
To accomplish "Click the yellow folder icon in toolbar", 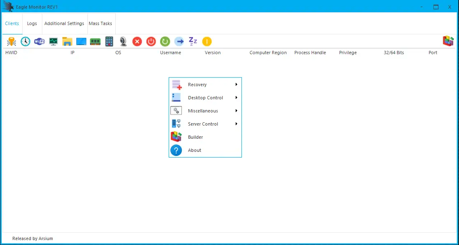I will point(67,41).
